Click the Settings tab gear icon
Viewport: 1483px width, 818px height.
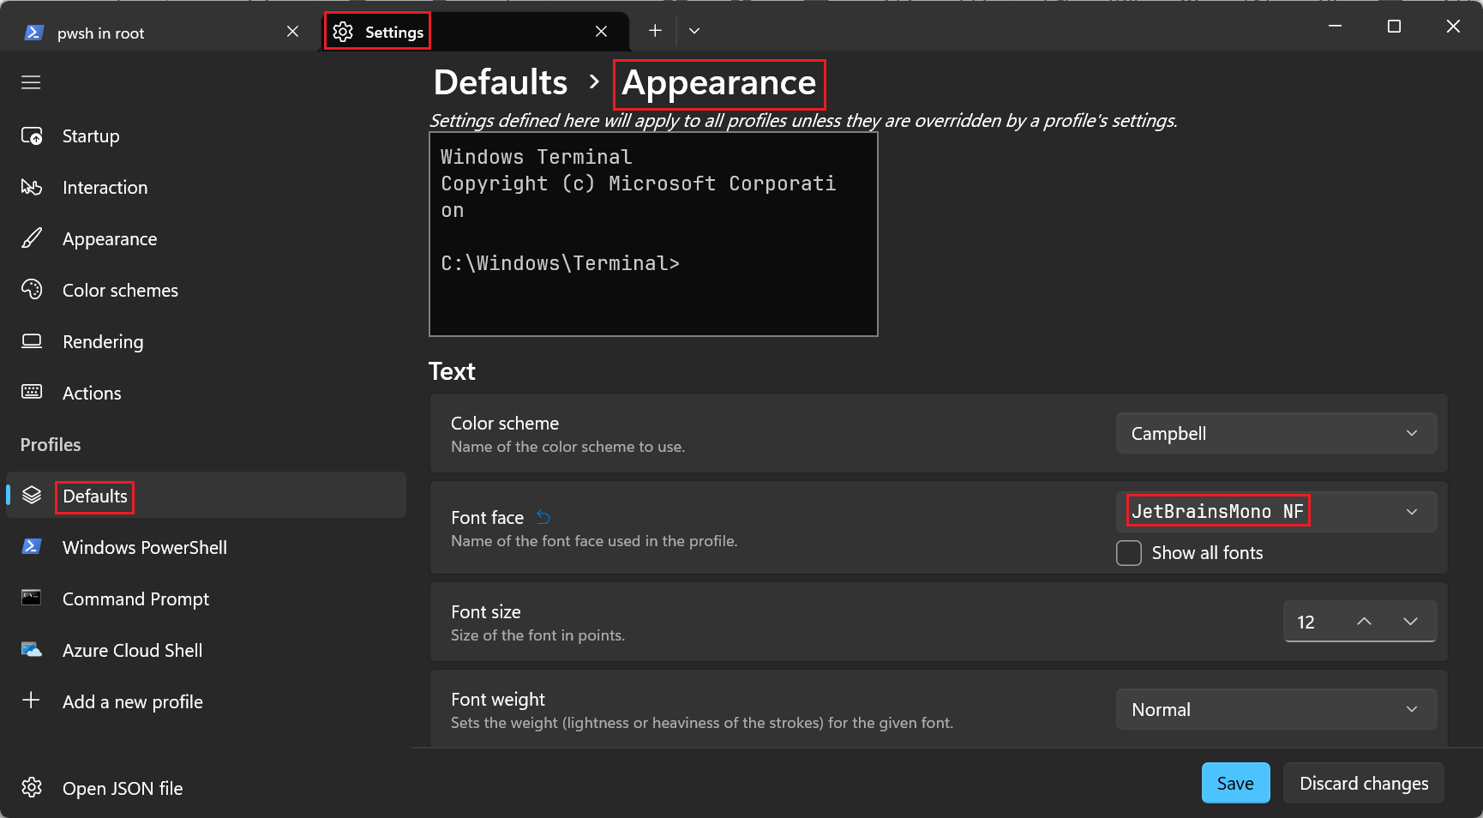343,32
